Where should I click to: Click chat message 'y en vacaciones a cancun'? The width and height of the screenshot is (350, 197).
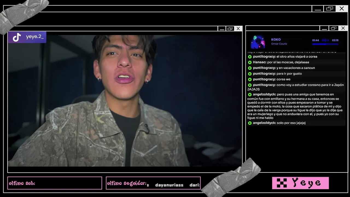click(296, 68)
